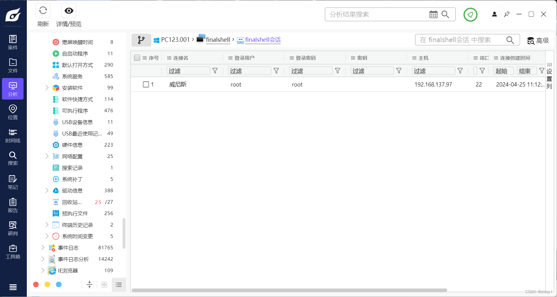Open 搜索 in the left sidebar
The height and width of the screenshot is (297, 557).
(x=13, y=158)
